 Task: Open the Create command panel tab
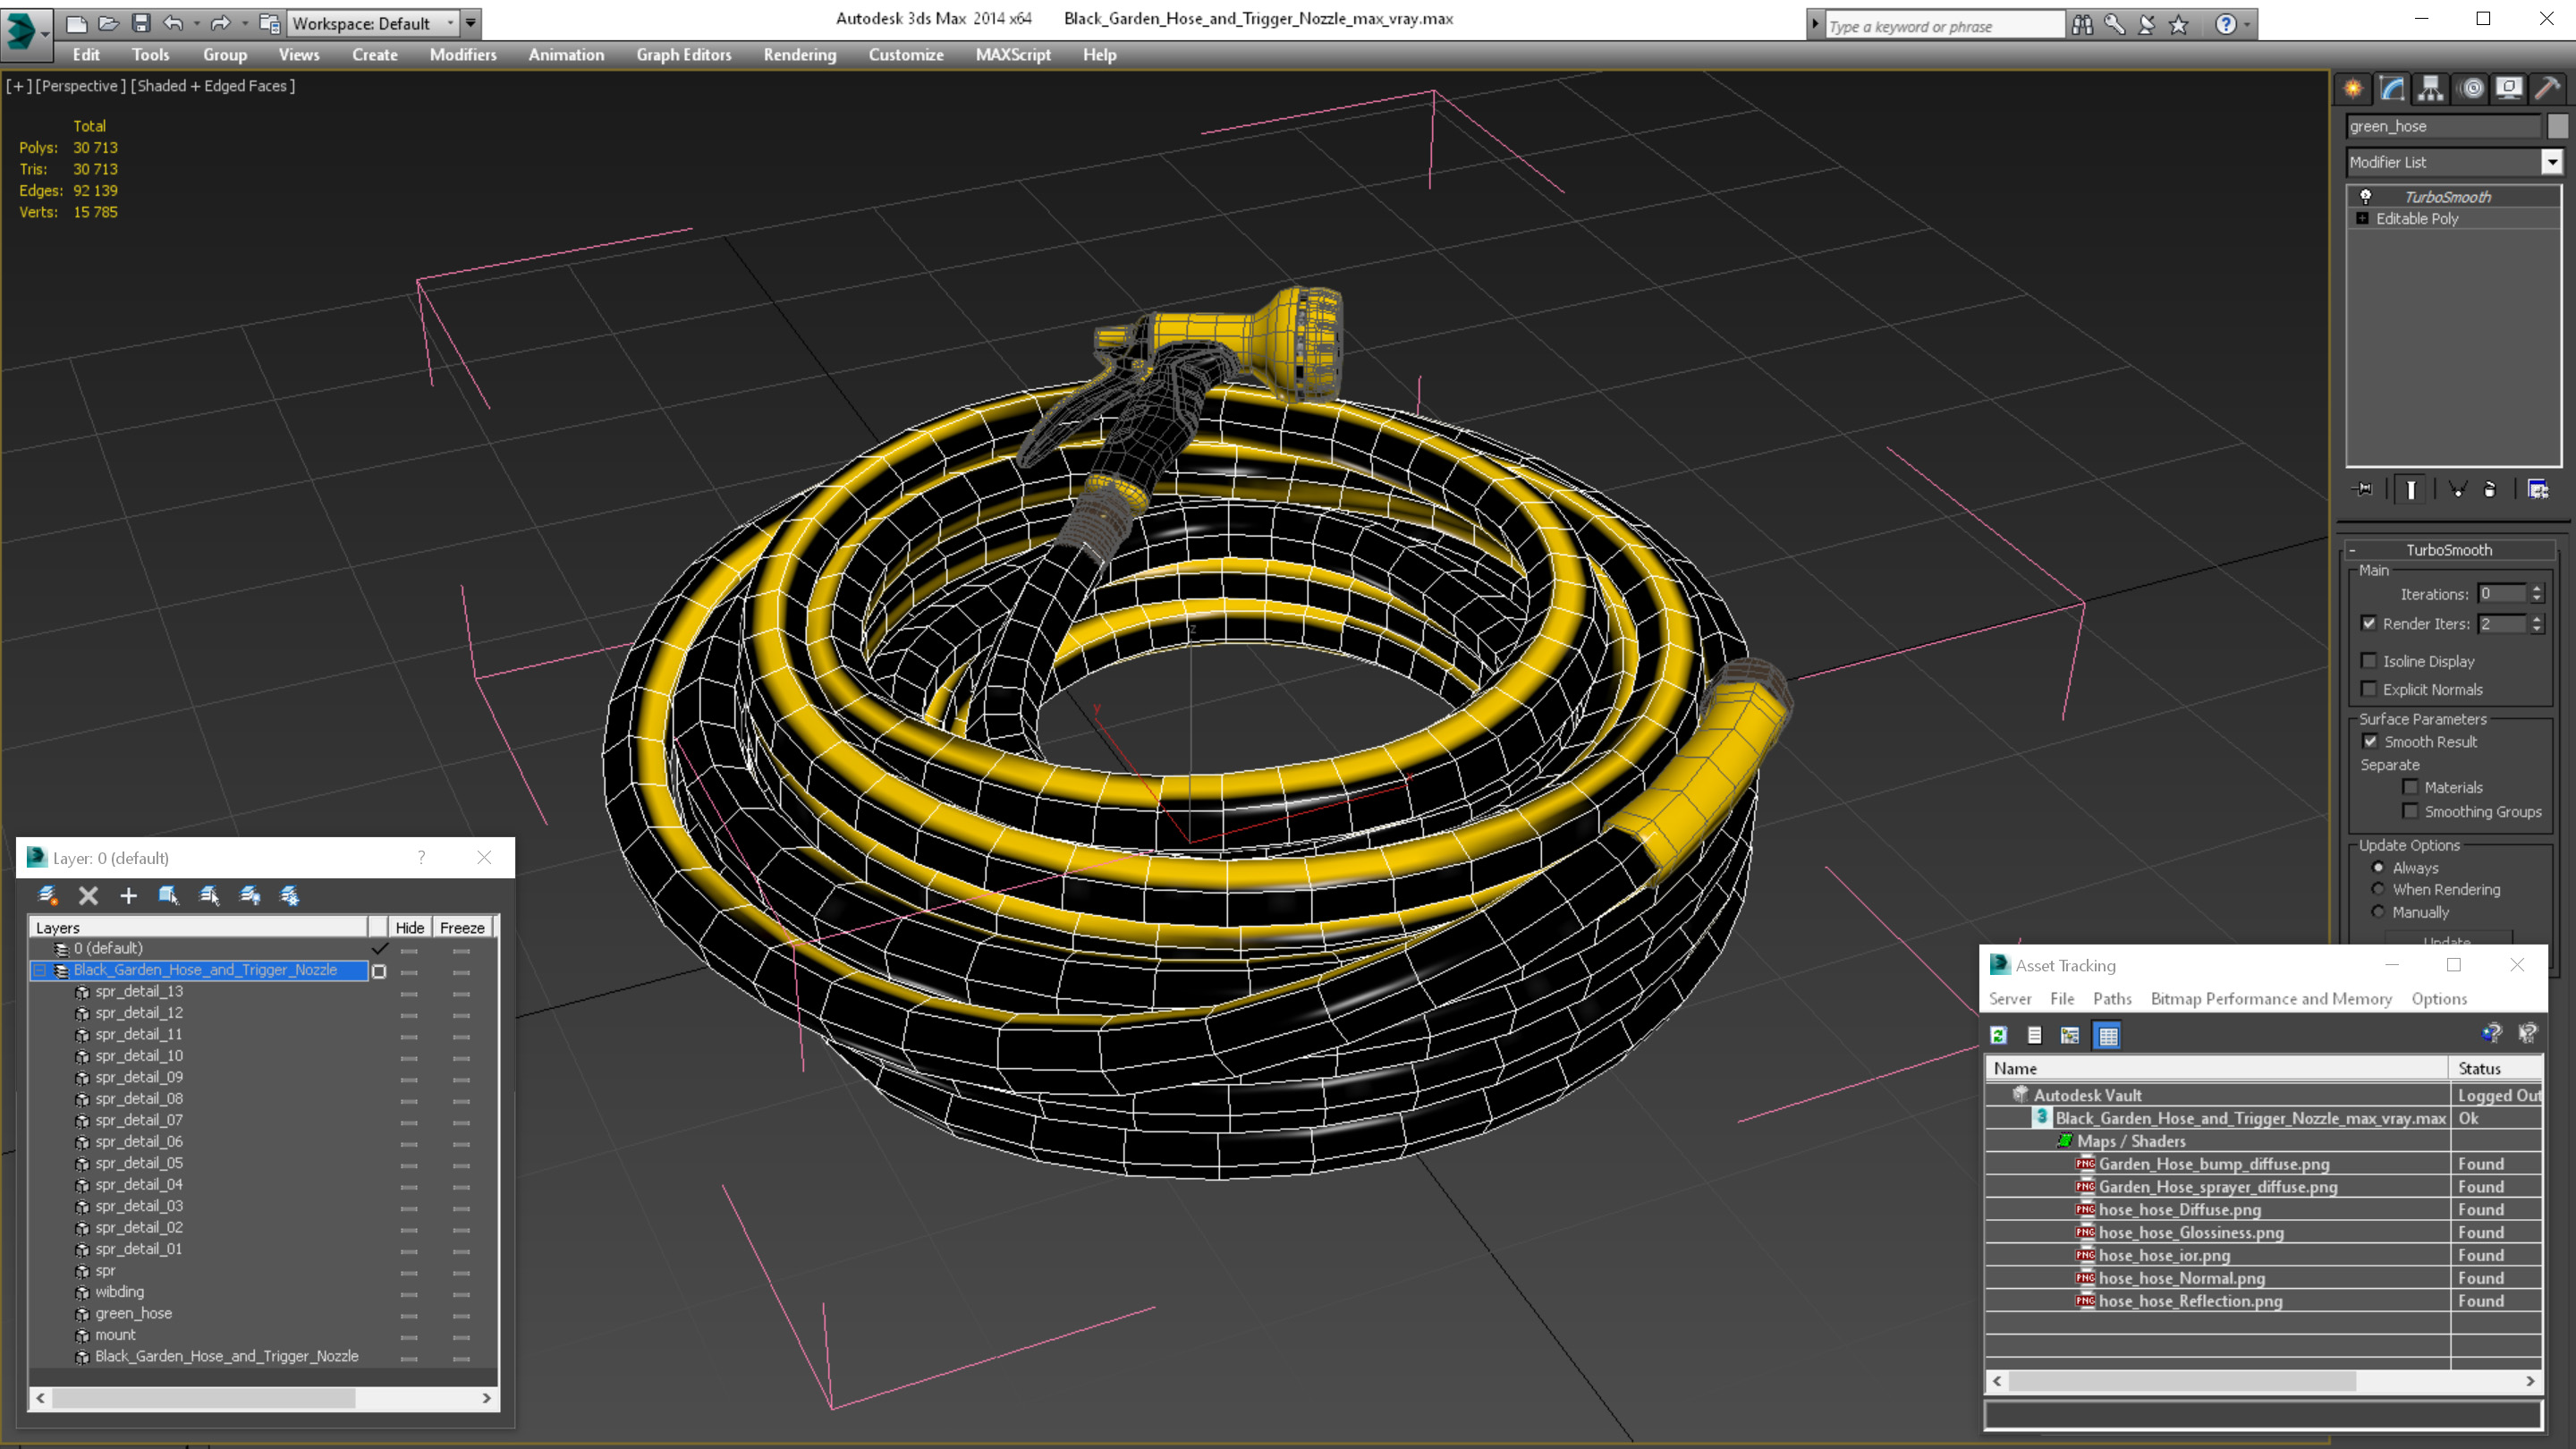point(2353,88)
